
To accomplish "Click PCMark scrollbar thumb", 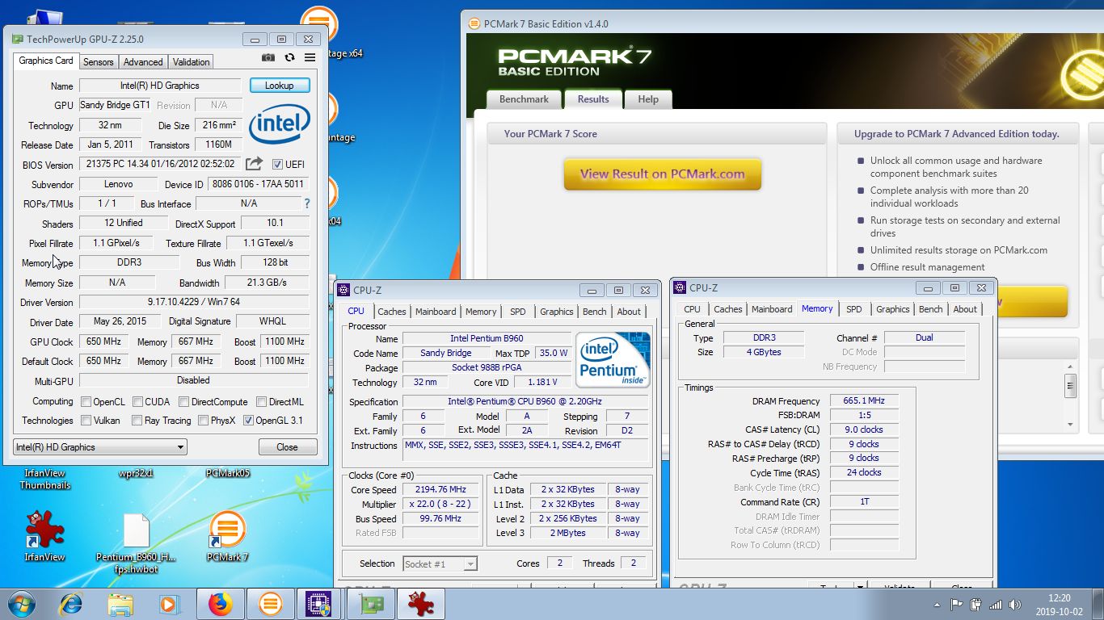I will (x=1070, y=385).
